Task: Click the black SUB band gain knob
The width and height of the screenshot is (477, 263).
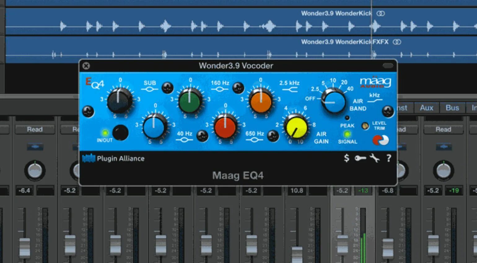Action: click(120, 101)
